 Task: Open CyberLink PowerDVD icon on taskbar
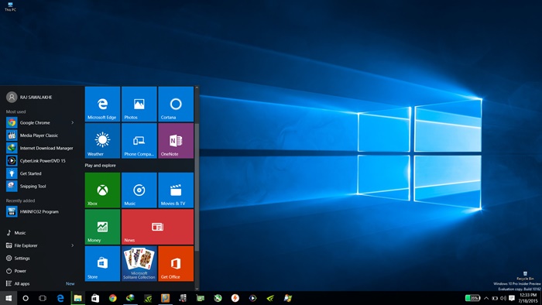pos(252,298)
